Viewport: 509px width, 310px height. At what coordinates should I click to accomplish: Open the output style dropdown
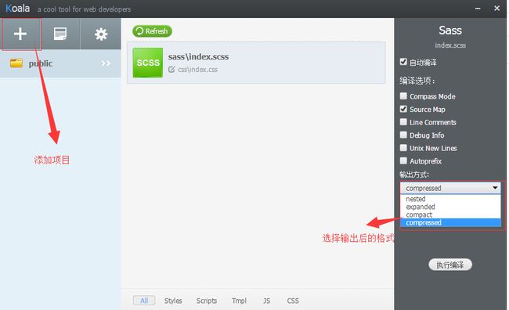pyautogui.click(x=450, y=188)
